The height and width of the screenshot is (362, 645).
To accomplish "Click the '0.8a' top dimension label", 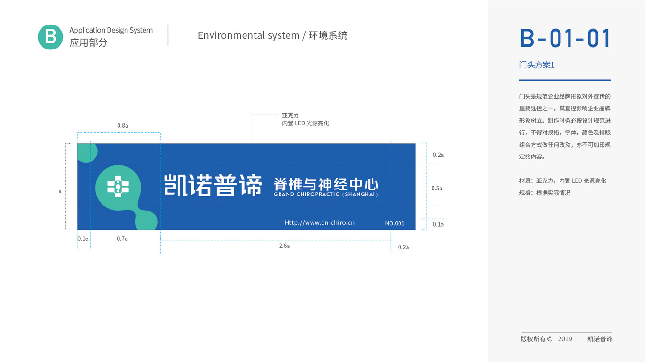I will pyautogui.click(x=123, y=126).
